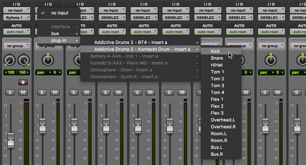Select HiHat in the output list
This screenshot has width=306, height=165.
tap(221, 65)
